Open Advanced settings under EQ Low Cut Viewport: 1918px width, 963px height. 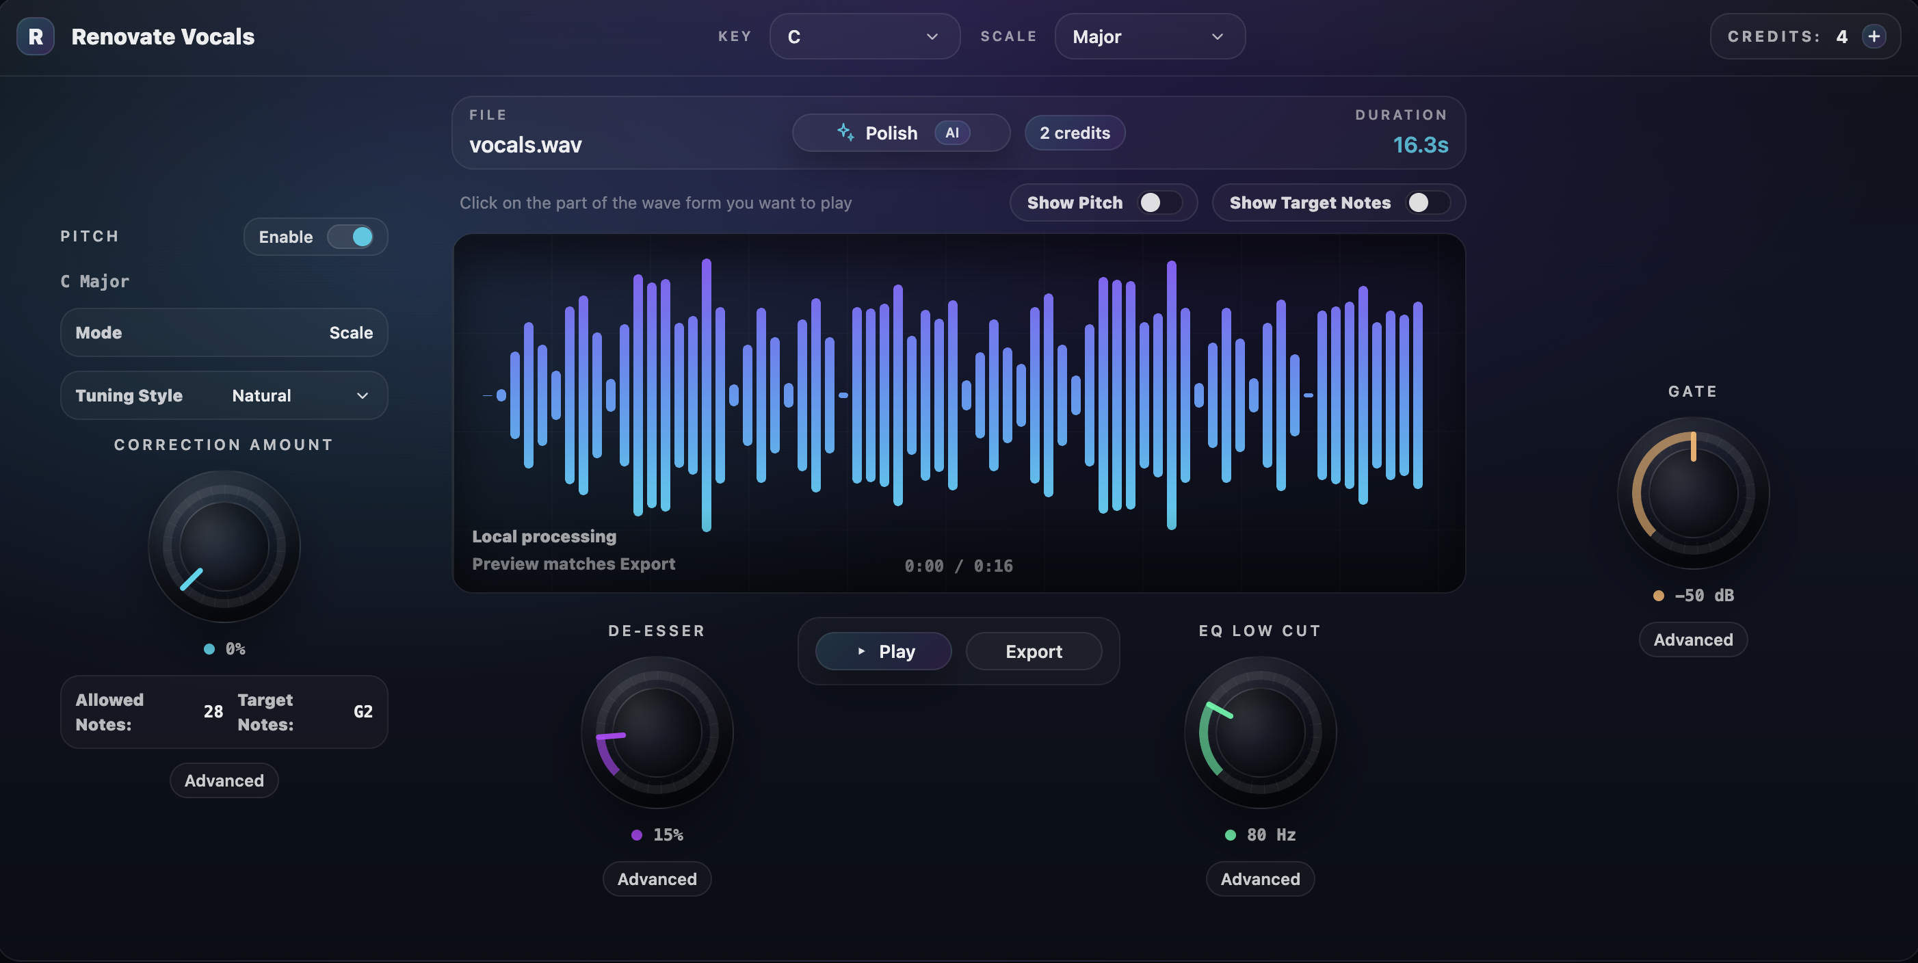point(1259,878)
